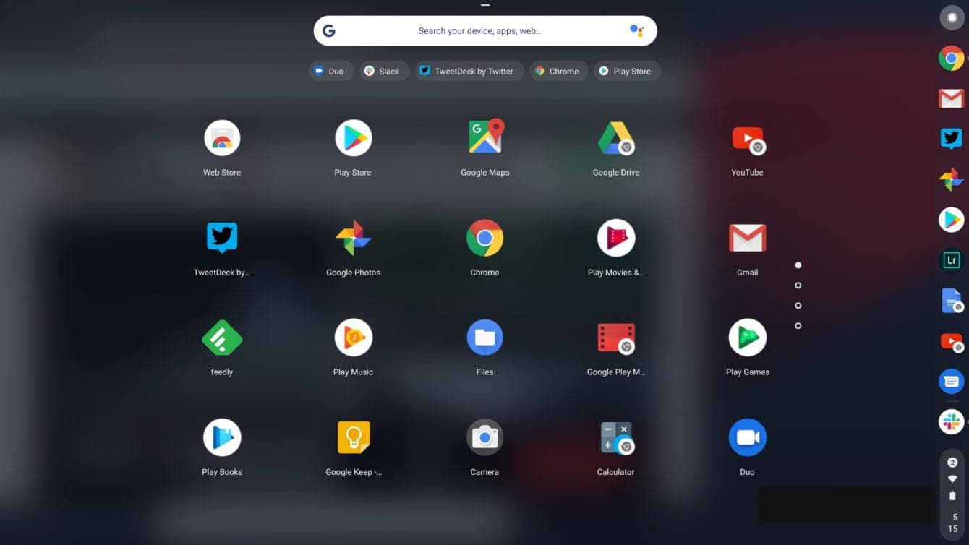Viewport: 969px width, 545px height.
Task: Go to the second launcher page dot
Action: pyautogui.click(x=798, y=286)
